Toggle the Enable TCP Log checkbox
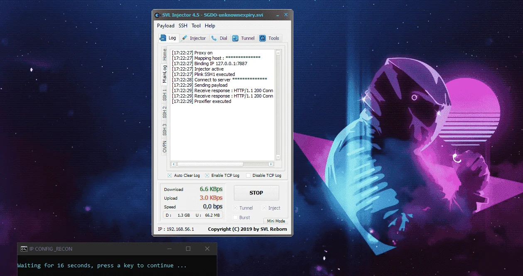This screenshot has width=523, height=276. tap(207, 176)
